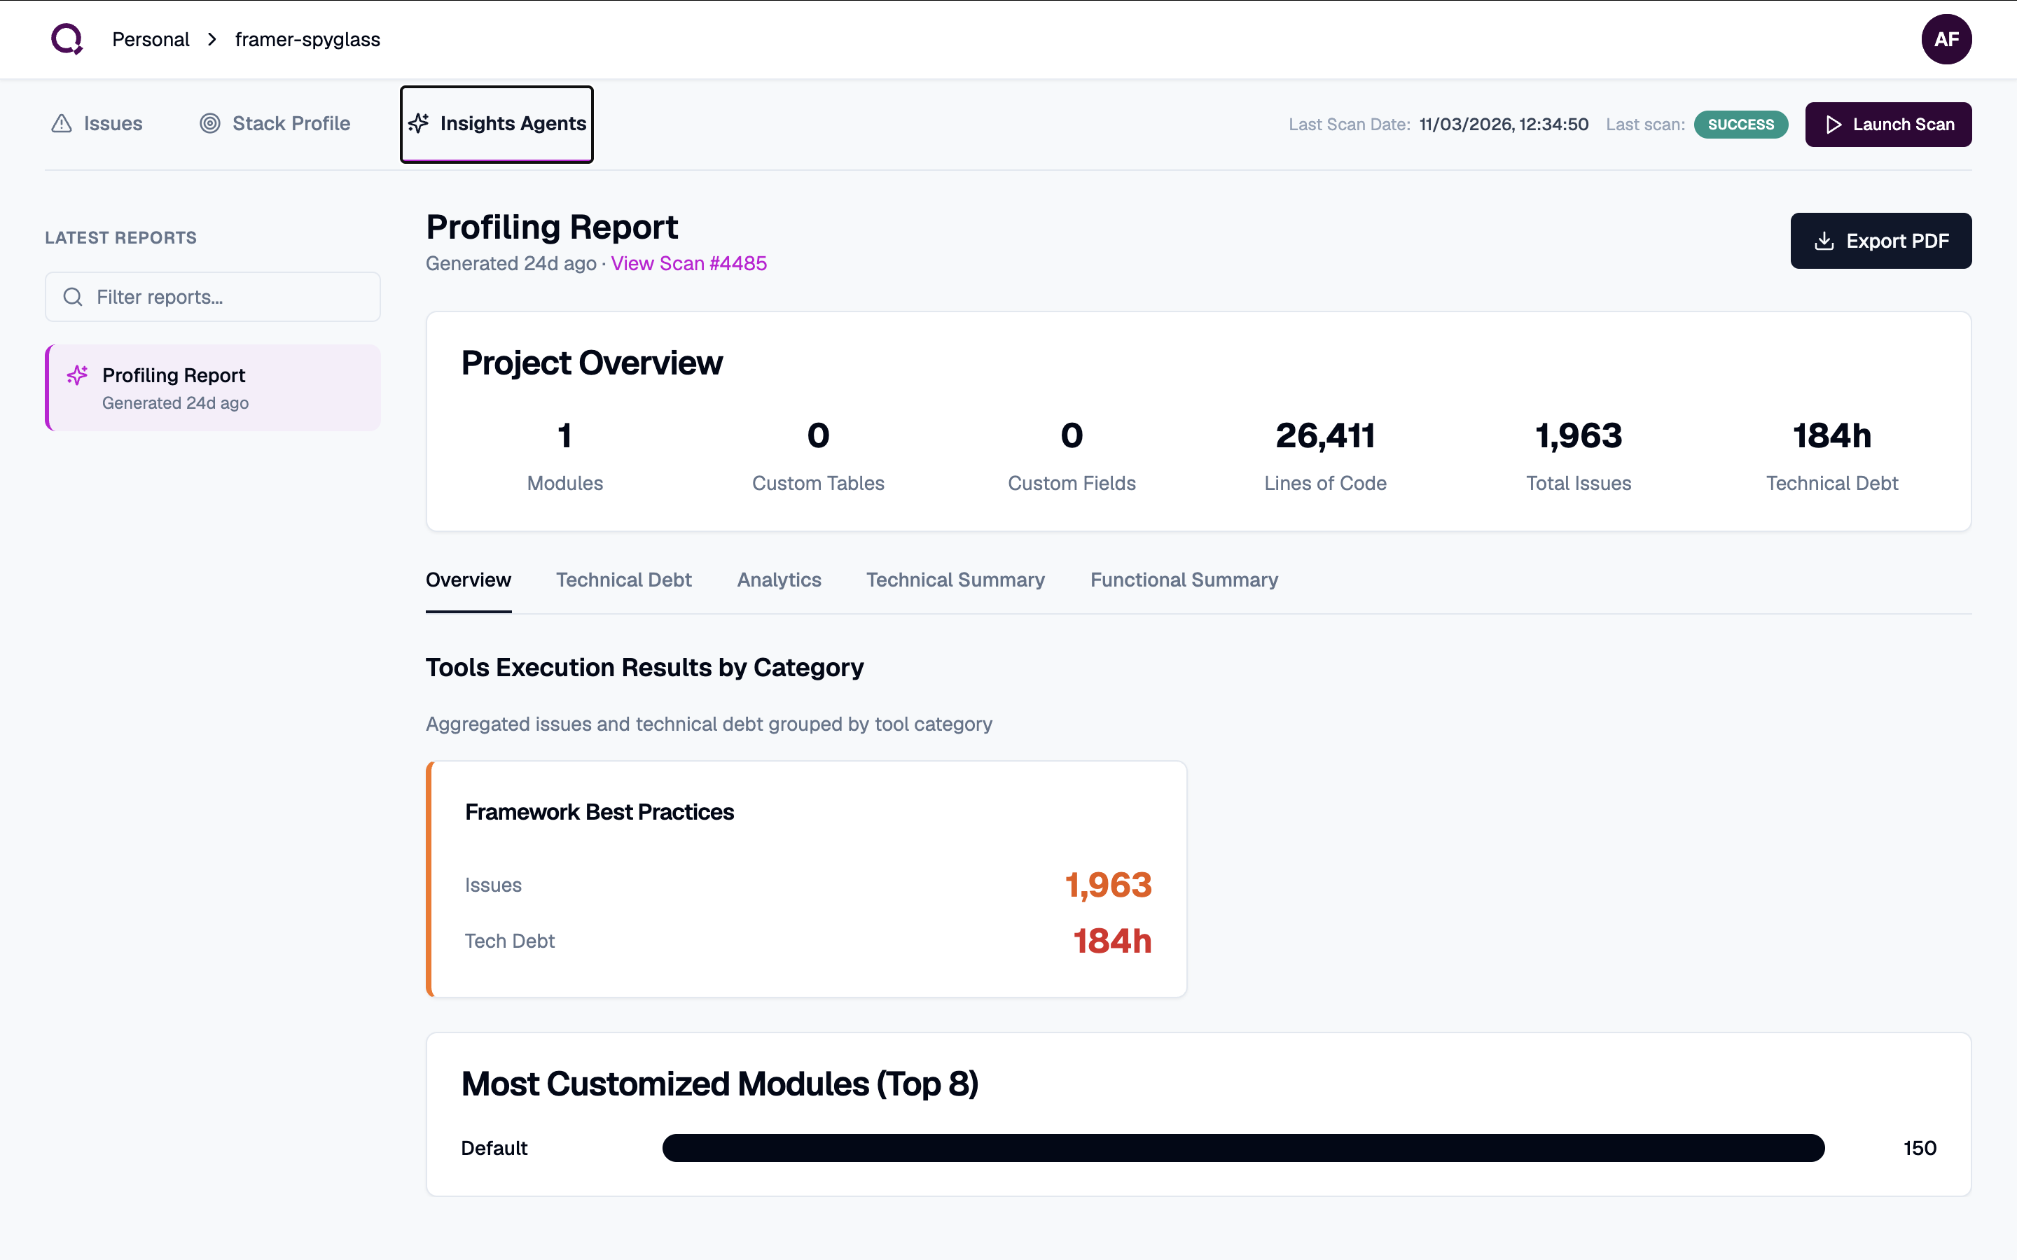Screen dimensions: 2017x1260
Task: Click the SUCCESS status badge
Action: pos(1740,125)
